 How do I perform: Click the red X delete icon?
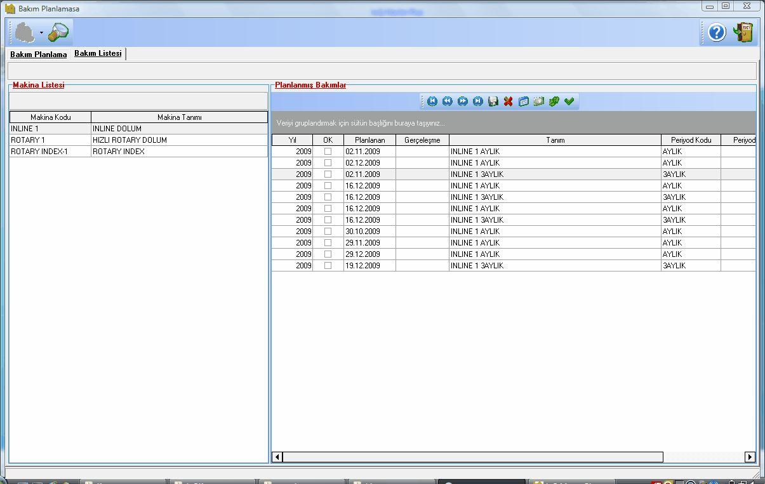click(509, 101)
